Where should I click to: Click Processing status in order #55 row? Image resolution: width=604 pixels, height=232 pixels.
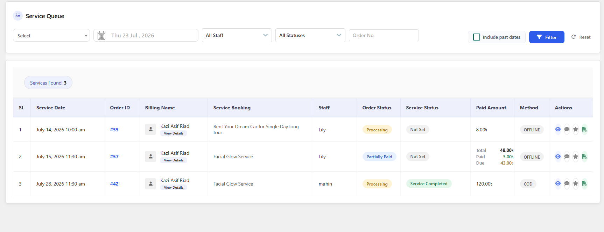377,130
